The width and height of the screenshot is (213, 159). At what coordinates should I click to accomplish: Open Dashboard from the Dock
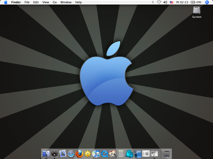click(x=55, y=153)
